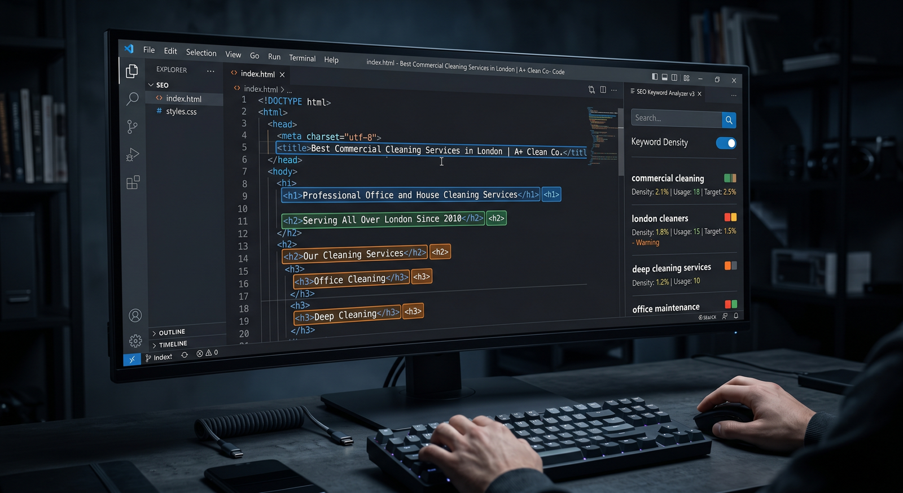Focus the keyword Search input field

(x=677, y=119)
